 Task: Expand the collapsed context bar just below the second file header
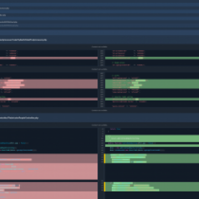click(x=99, y=125)
